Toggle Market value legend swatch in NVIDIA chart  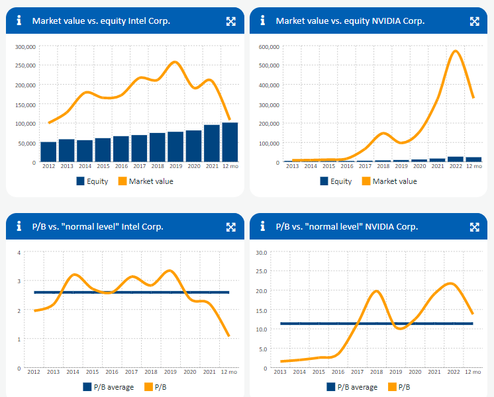[x=366, y=181]
